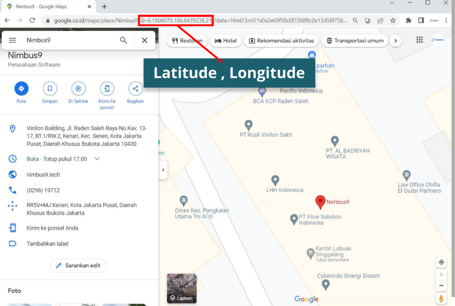Open Di Sekitar nearby search icon

[78, 88]
